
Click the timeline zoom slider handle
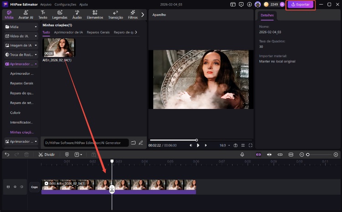click(308, 155)
